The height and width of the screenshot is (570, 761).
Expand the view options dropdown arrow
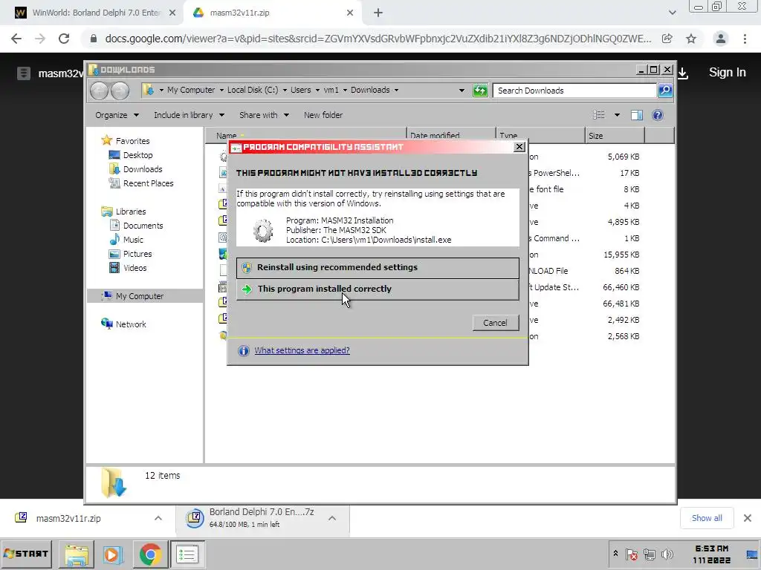[x=617, y=115]
